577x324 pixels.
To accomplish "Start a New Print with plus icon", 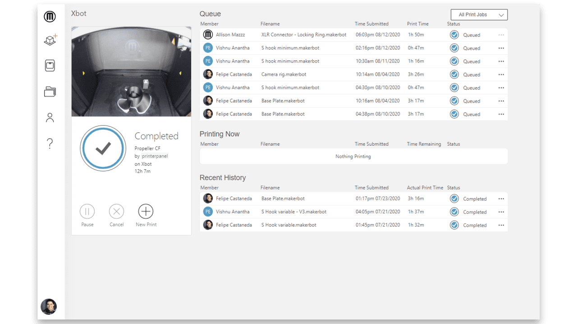I will pos(146,211).
